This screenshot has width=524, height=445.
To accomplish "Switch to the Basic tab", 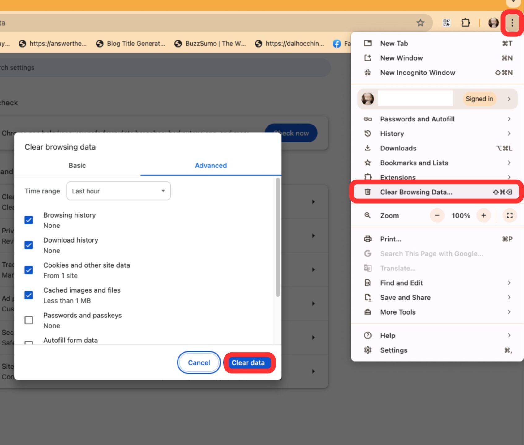I will click(x=77, y=166).
